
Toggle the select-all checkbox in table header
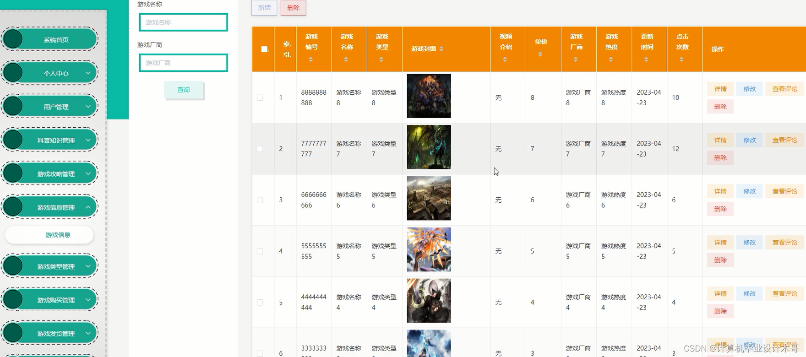click(264, 49)
